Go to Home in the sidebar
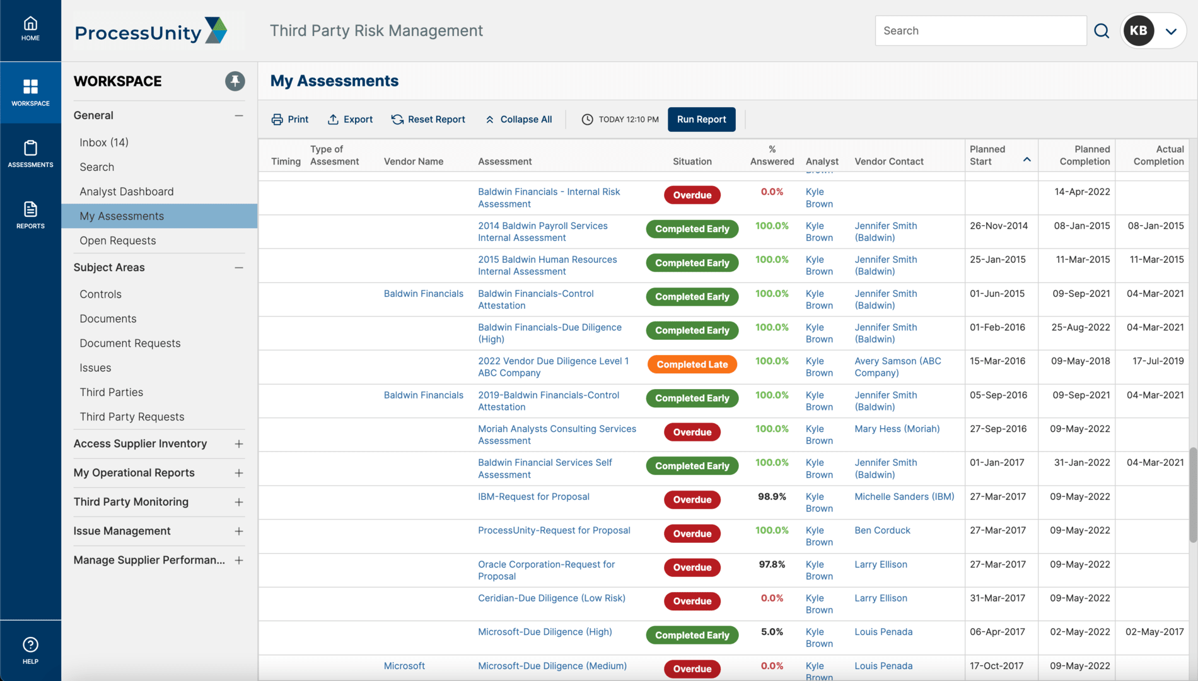Viewport: 1198px width, 681px height. pos(30,30)
